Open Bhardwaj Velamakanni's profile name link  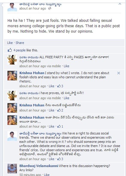[x=39, y=166]
